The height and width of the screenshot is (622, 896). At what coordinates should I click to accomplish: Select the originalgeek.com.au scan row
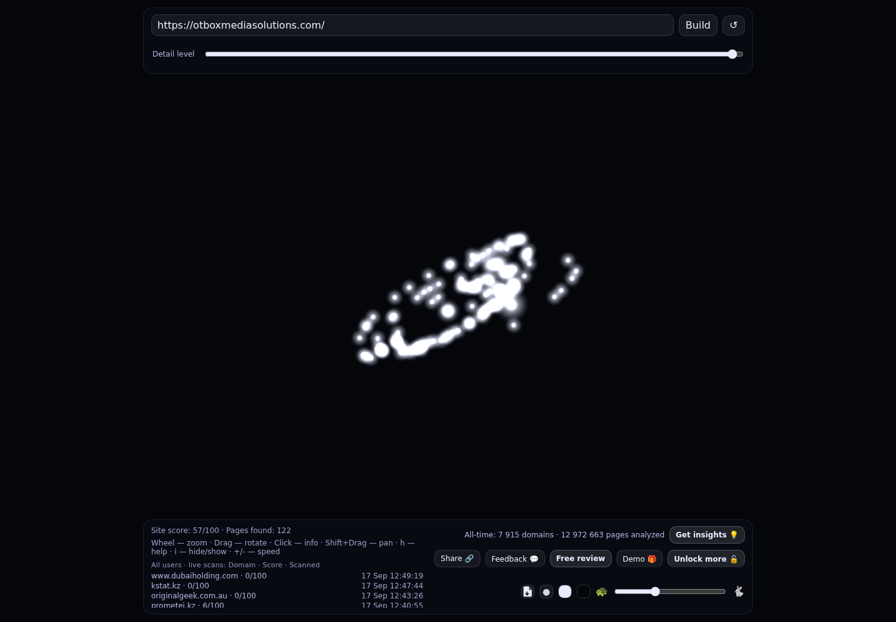[x=287, y=596]
